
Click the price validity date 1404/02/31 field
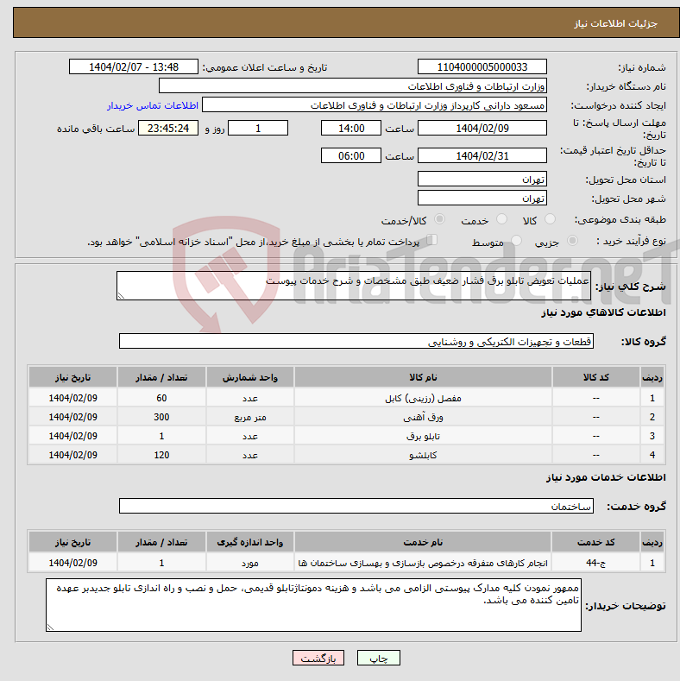pyautogui.click(x=482, y=155)
